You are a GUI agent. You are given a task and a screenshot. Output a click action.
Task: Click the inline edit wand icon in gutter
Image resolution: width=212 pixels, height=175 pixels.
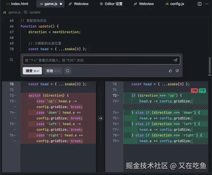(11, 59)
